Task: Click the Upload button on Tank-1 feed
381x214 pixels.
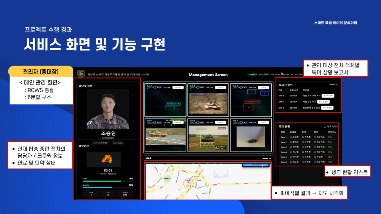Action: tap(178, 88)
